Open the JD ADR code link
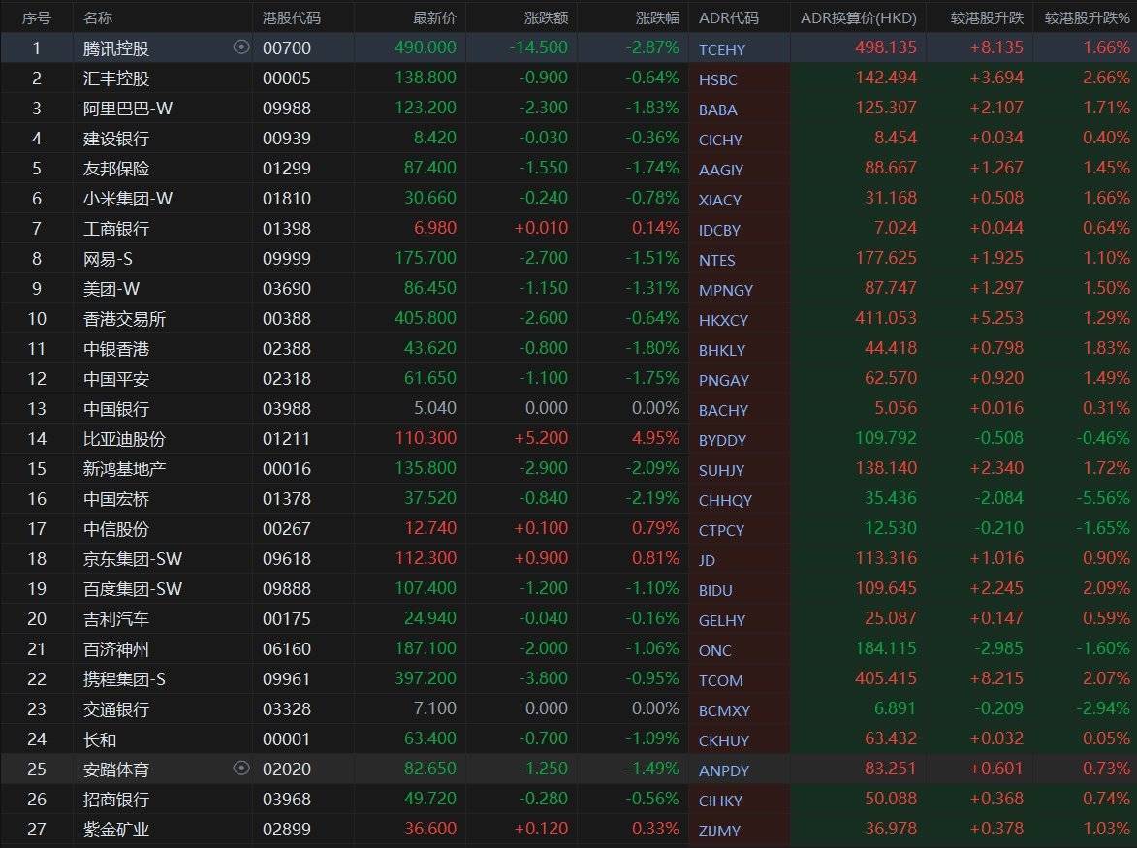Viewport: 1137px width, 848px height. [707, 560]
